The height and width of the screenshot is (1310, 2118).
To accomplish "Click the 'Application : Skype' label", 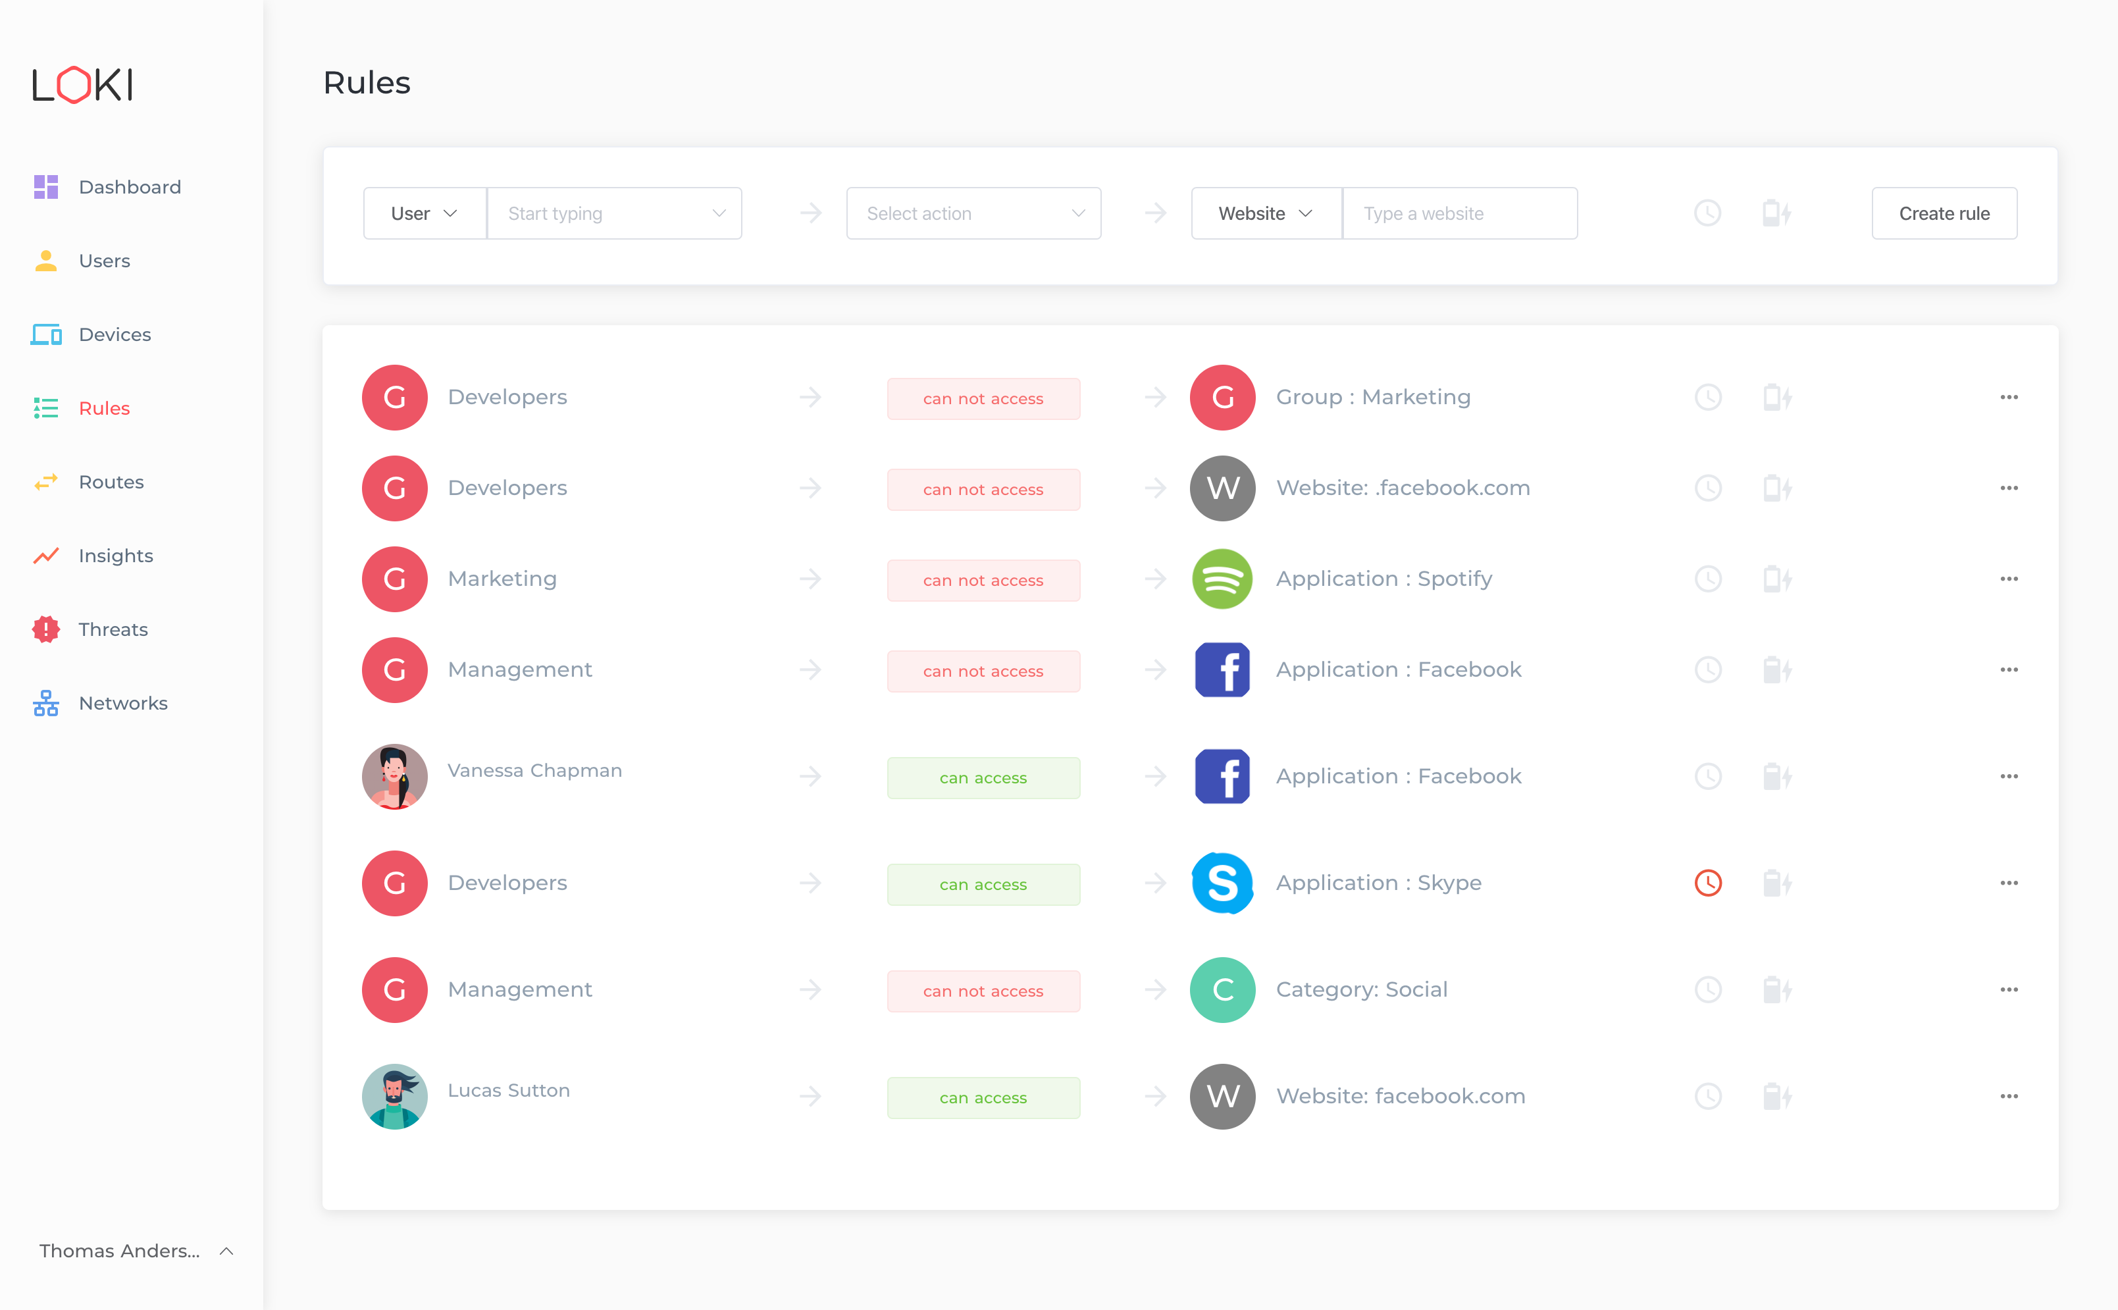I will (1378, 883).
